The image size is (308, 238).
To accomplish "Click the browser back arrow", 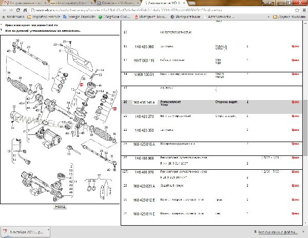I will pyautogui.click(x=5, y=9).
